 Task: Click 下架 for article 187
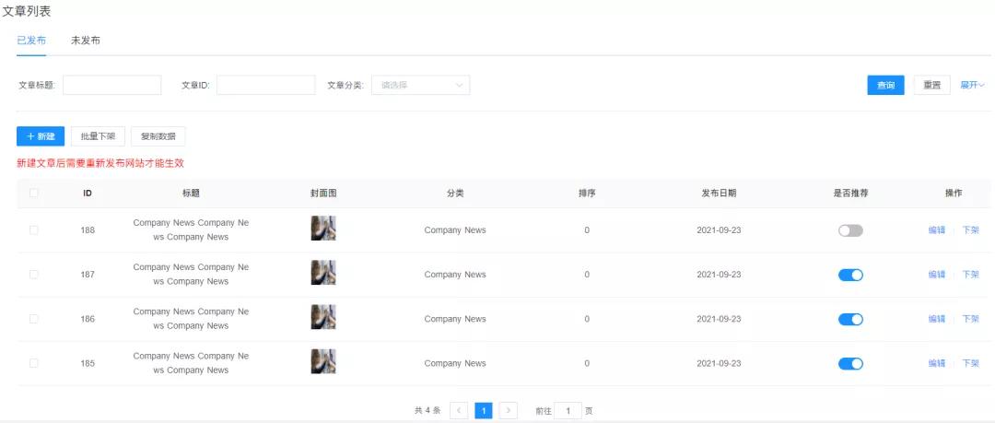pos(970,275)
